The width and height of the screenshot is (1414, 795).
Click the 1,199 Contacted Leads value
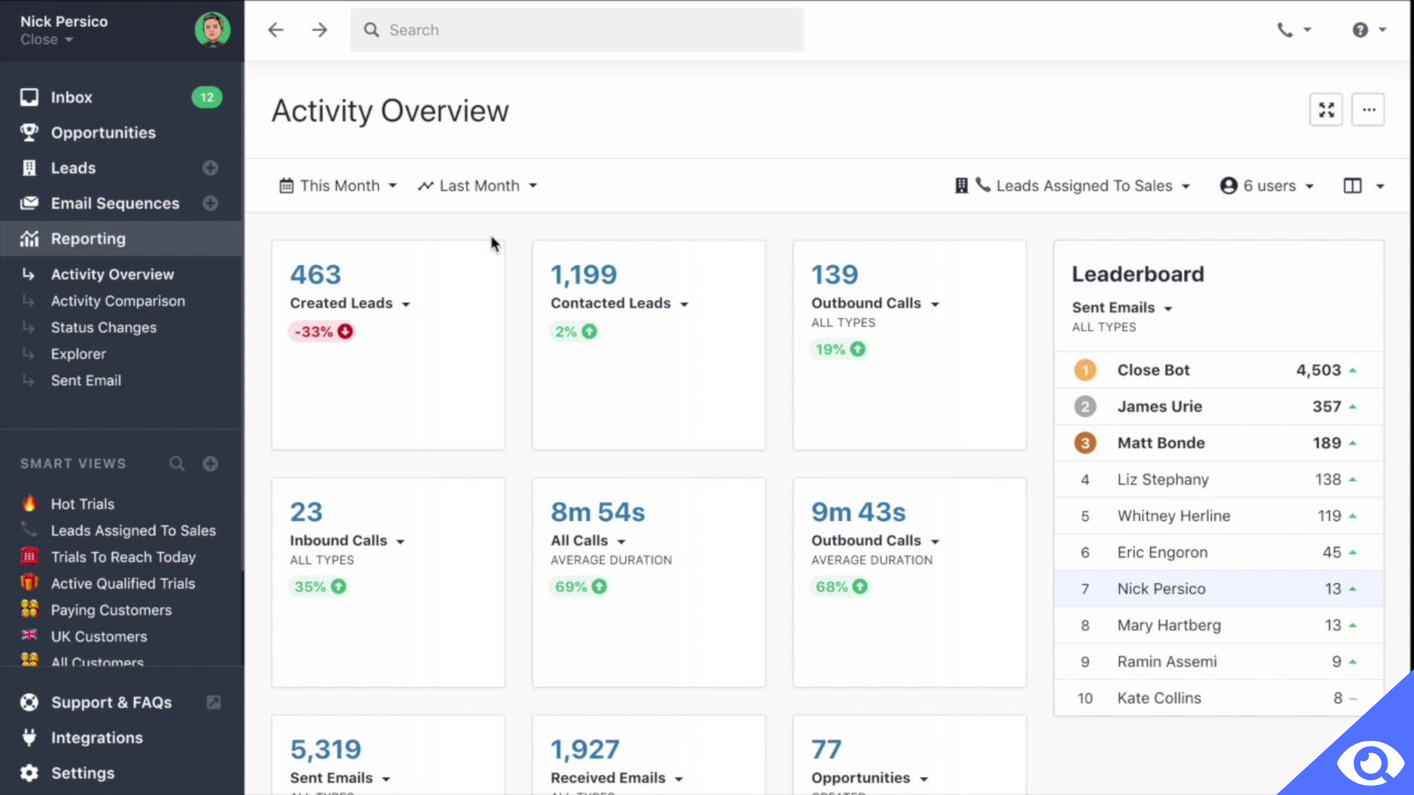[x=584, y=275]
